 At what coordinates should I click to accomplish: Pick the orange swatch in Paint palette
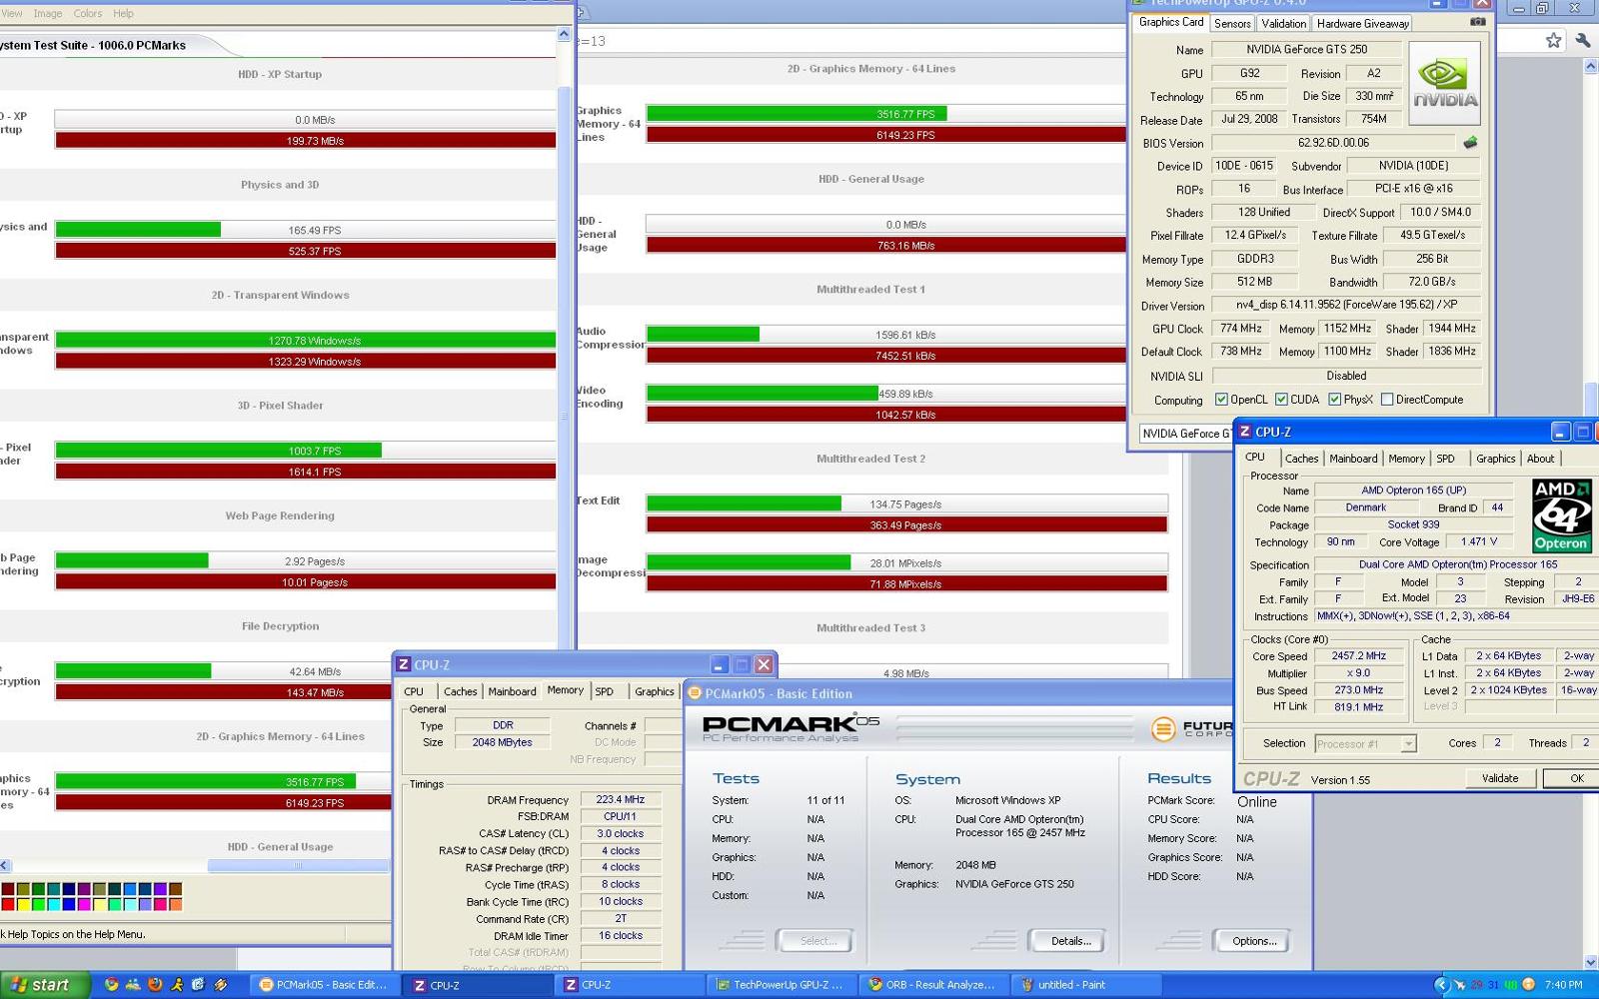click(x=176, y=904)
